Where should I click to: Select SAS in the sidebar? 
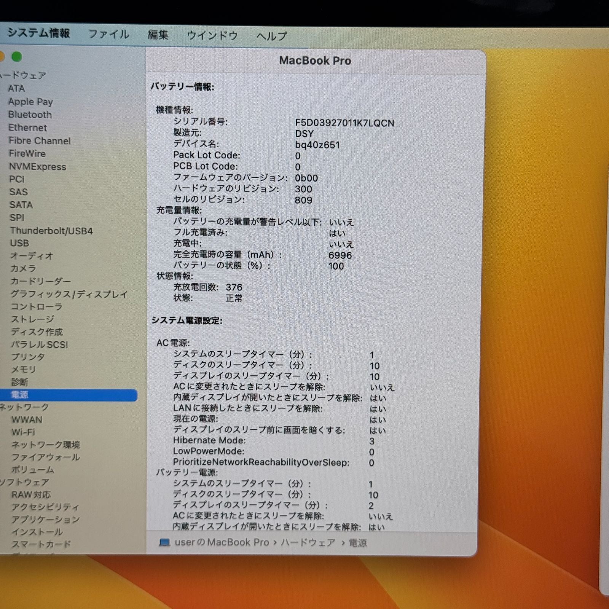[19, 192]
